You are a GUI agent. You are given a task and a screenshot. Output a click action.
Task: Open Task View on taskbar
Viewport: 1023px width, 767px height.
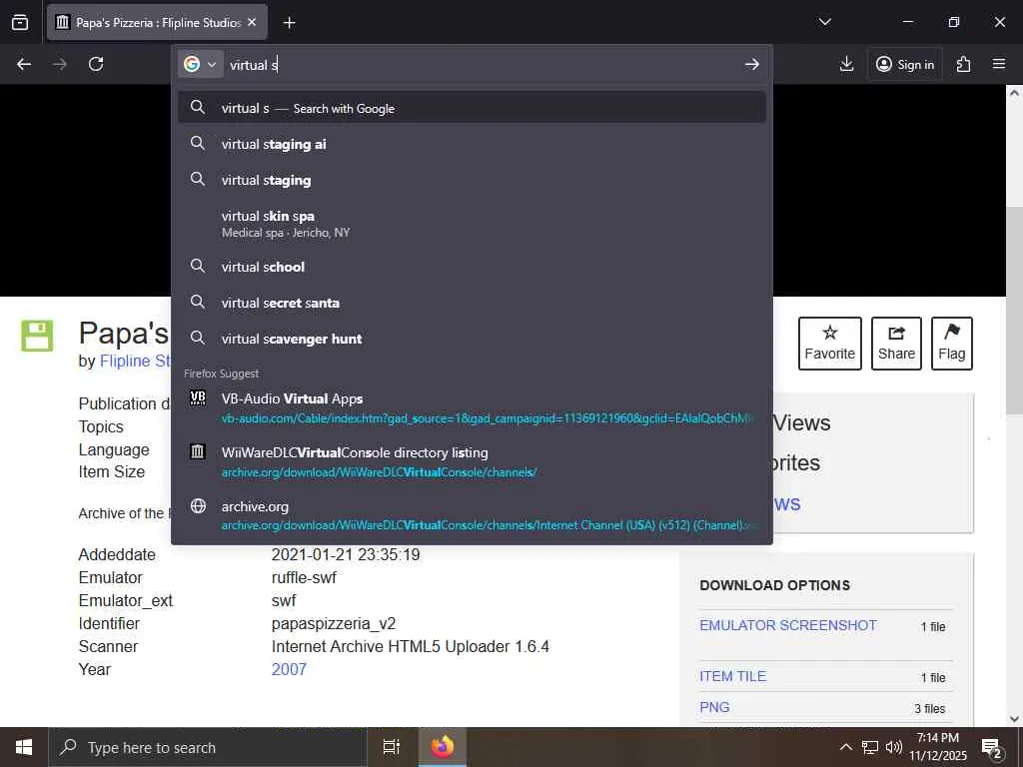point(391,747)
